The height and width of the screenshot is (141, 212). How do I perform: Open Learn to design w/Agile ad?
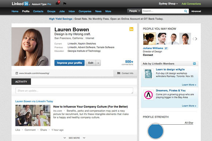(x=170, y=69)
